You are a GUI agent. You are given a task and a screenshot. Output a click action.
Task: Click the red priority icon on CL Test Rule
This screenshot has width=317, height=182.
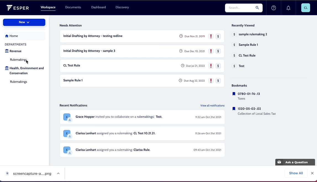tap(211, 66)
